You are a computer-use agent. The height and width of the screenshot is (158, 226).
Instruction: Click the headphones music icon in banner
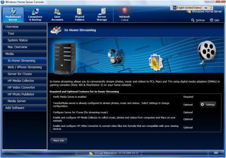click(x=115, y=57)
